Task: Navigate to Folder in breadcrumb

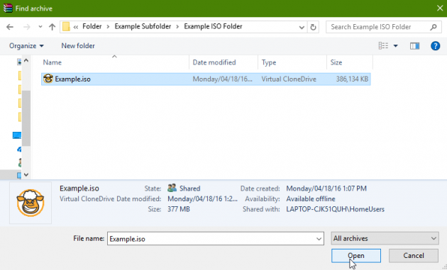Action: coord(92,26)
